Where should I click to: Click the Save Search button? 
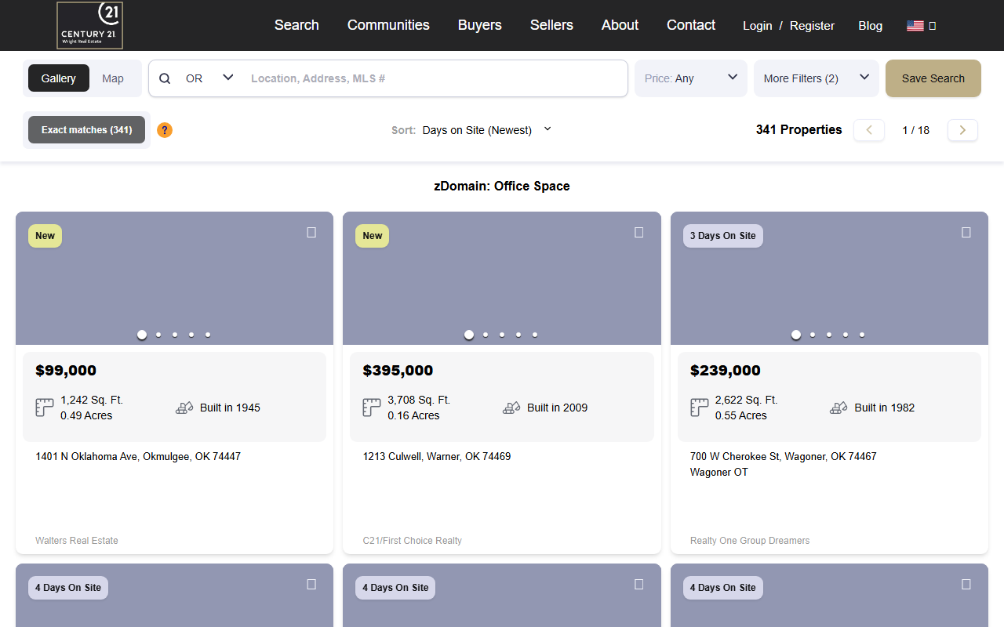coord(933,78)
